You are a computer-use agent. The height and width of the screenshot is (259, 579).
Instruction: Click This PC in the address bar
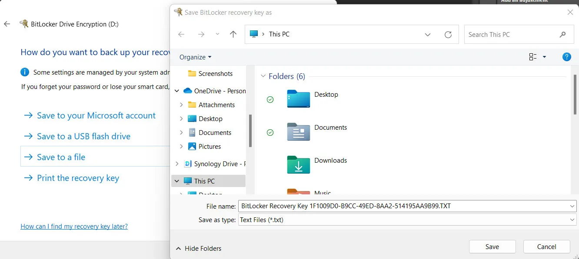pos(279,34)
